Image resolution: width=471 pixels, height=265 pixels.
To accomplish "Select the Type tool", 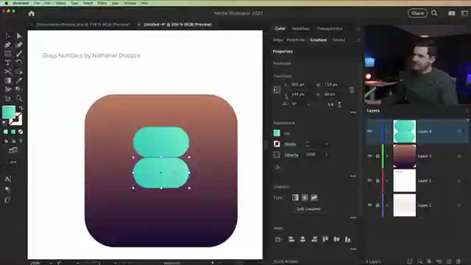I will tap(7, 63).
